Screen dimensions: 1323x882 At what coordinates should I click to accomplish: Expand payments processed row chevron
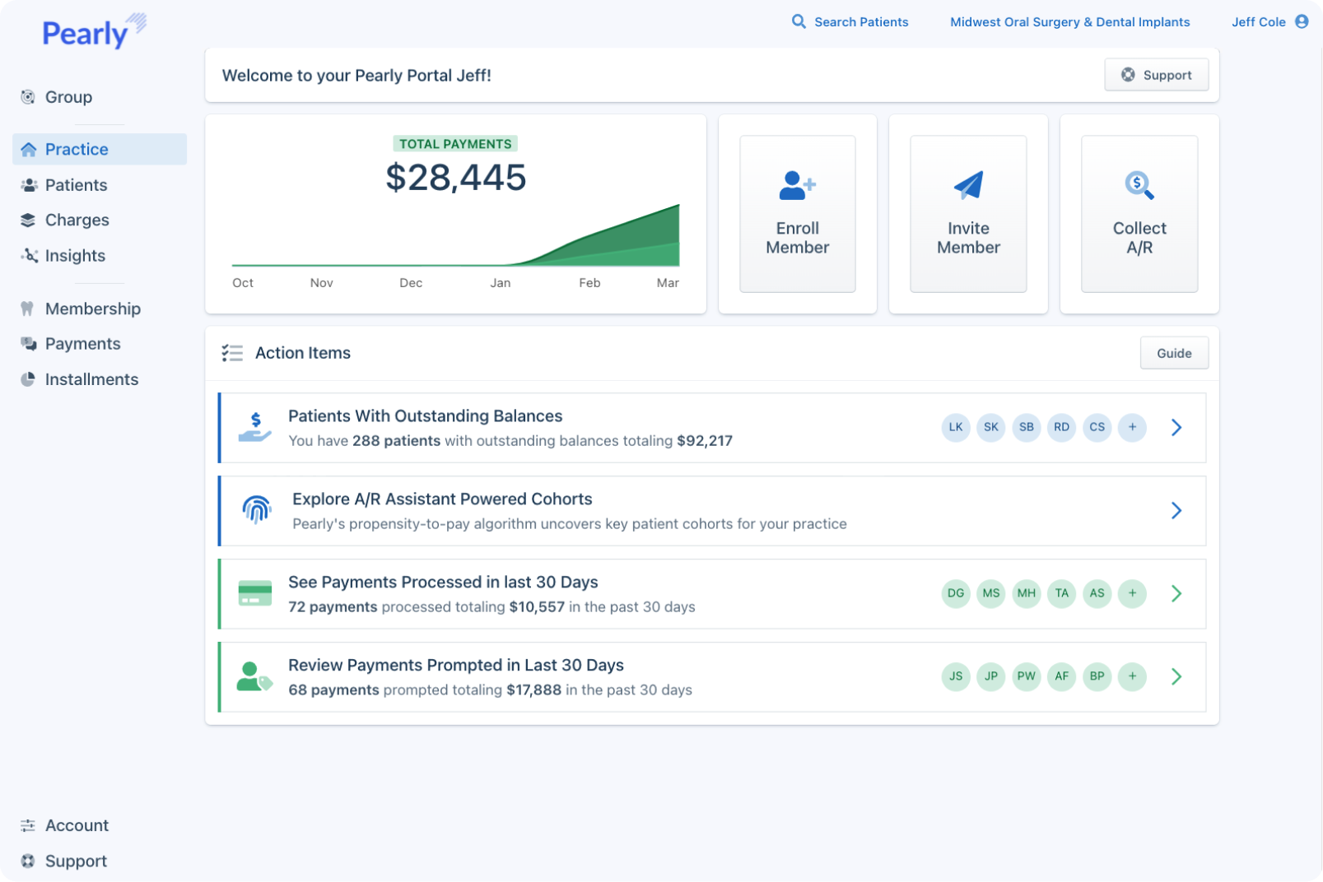(x=1176, y=593)
